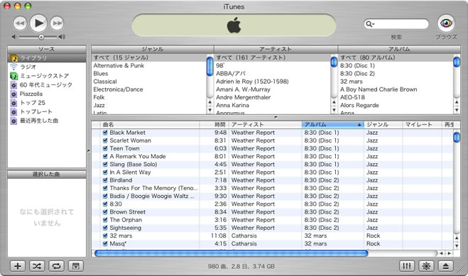Image resolution: width=468 pixels, height=276 pixels.
Task: Click the search magnifier dropdown icon
Action: click(370, 24)
